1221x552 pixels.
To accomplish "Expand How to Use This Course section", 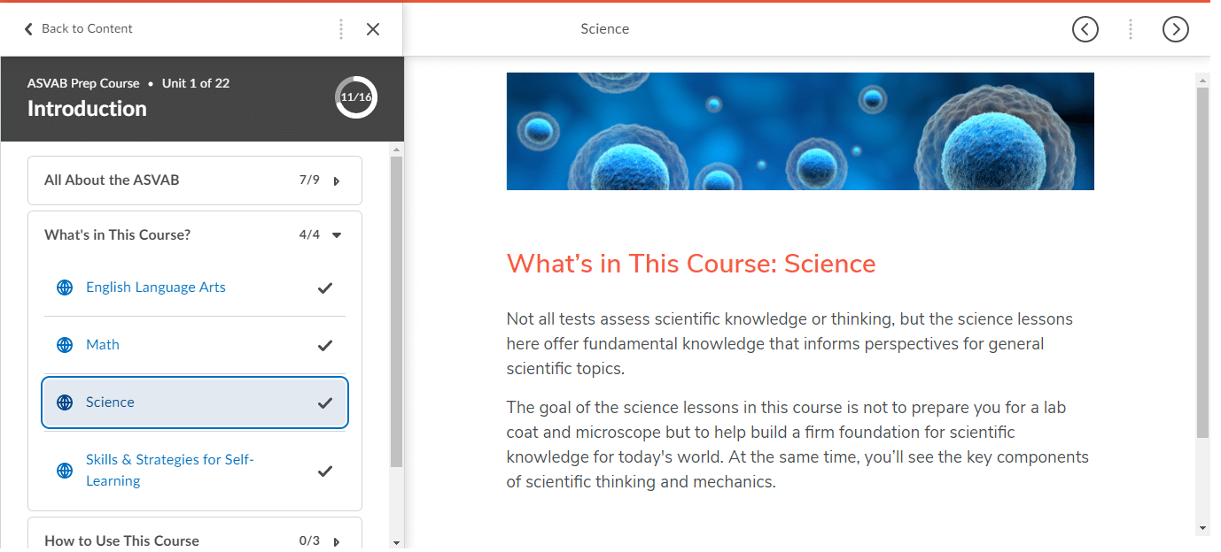I will coord(337,541).
